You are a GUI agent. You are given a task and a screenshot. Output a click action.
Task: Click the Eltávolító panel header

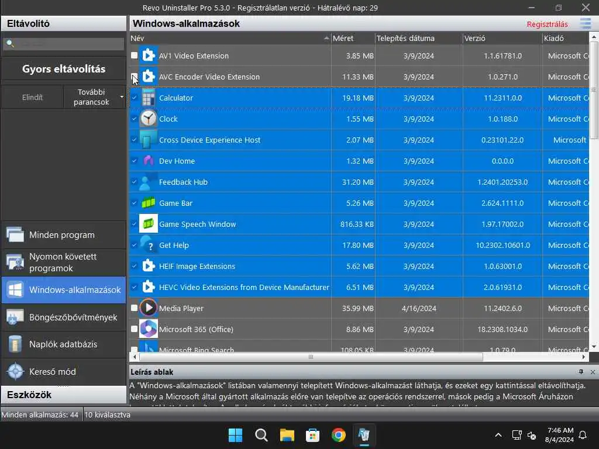click(x=64, y=23)
